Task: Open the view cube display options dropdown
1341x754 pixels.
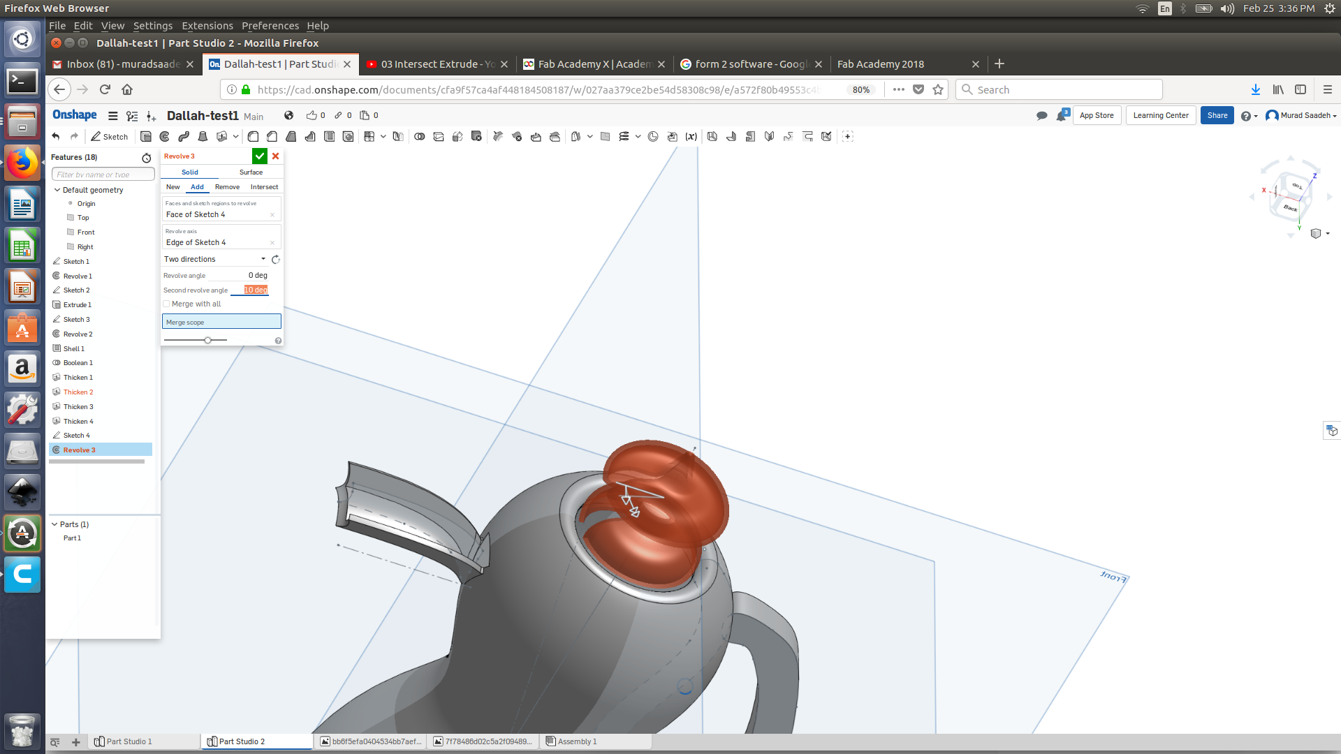Action: coord(1320,233)
